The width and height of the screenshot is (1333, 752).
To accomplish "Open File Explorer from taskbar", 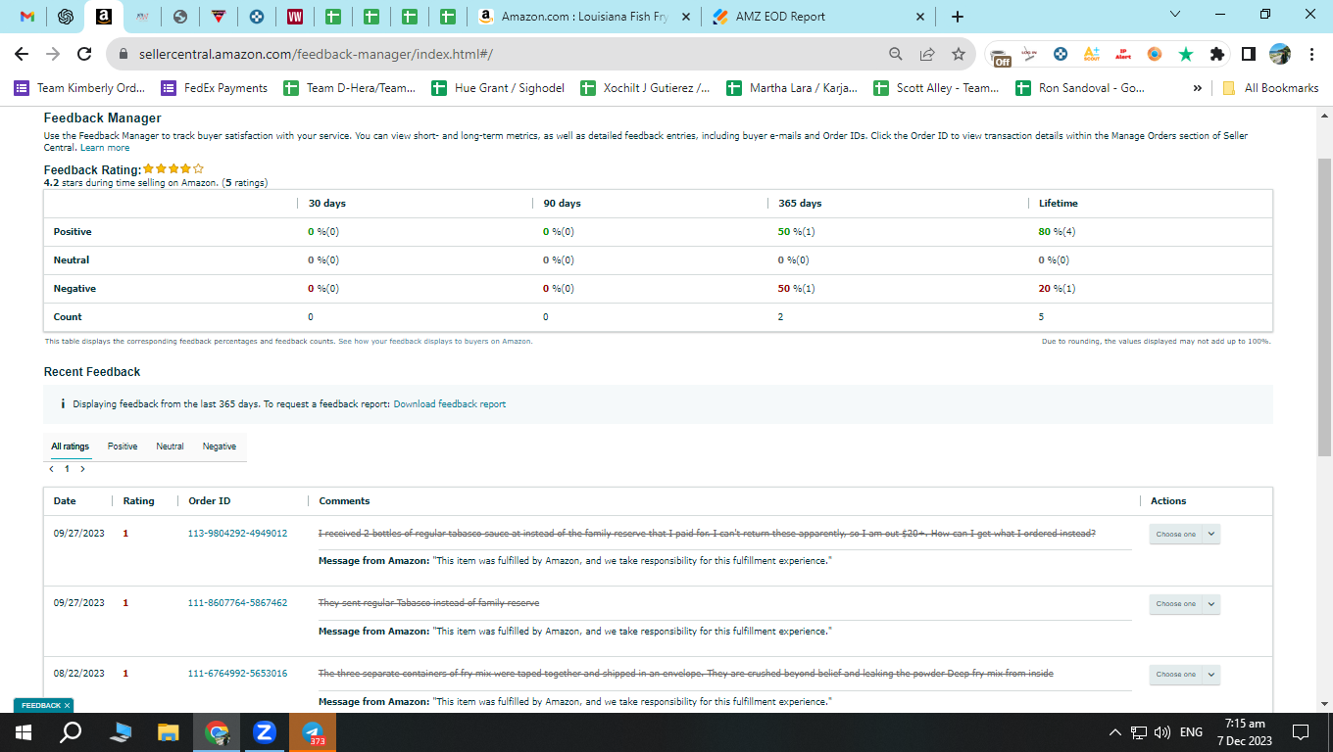I will click(x=169, y=732).
